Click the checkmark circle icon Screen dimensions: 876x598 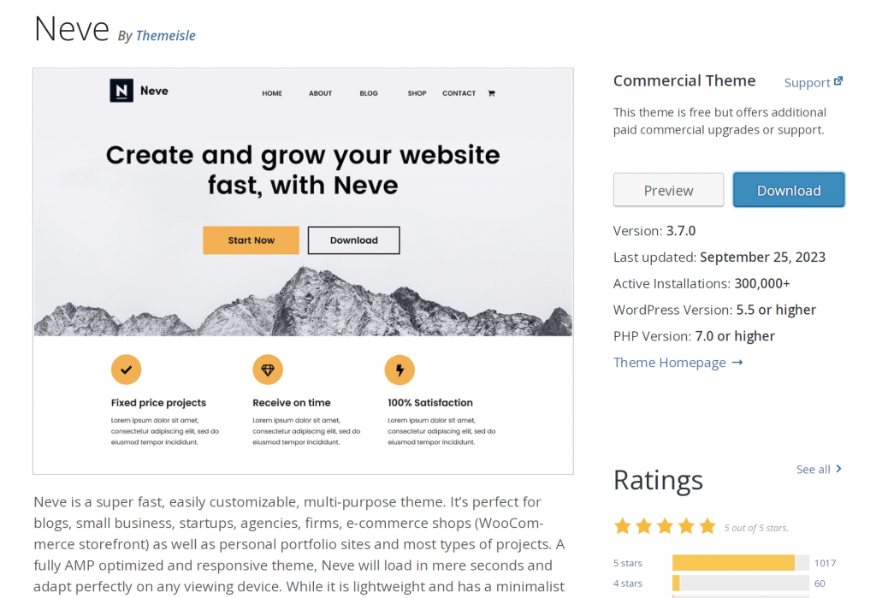[126, 370]
